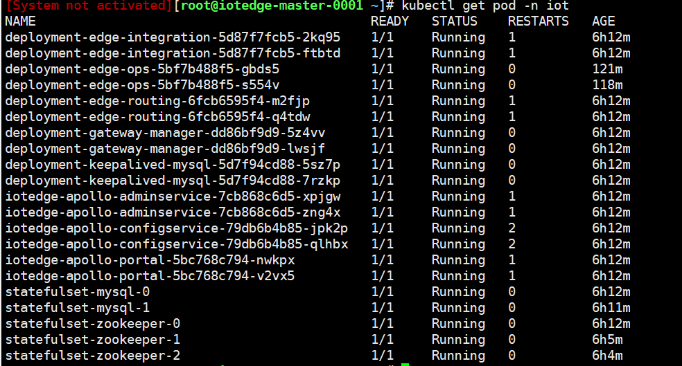
Task: Select pod deployment-edge-ops-5bf7b488f5-gbds5
Action: pyautogui.click(x=142, y=69)
